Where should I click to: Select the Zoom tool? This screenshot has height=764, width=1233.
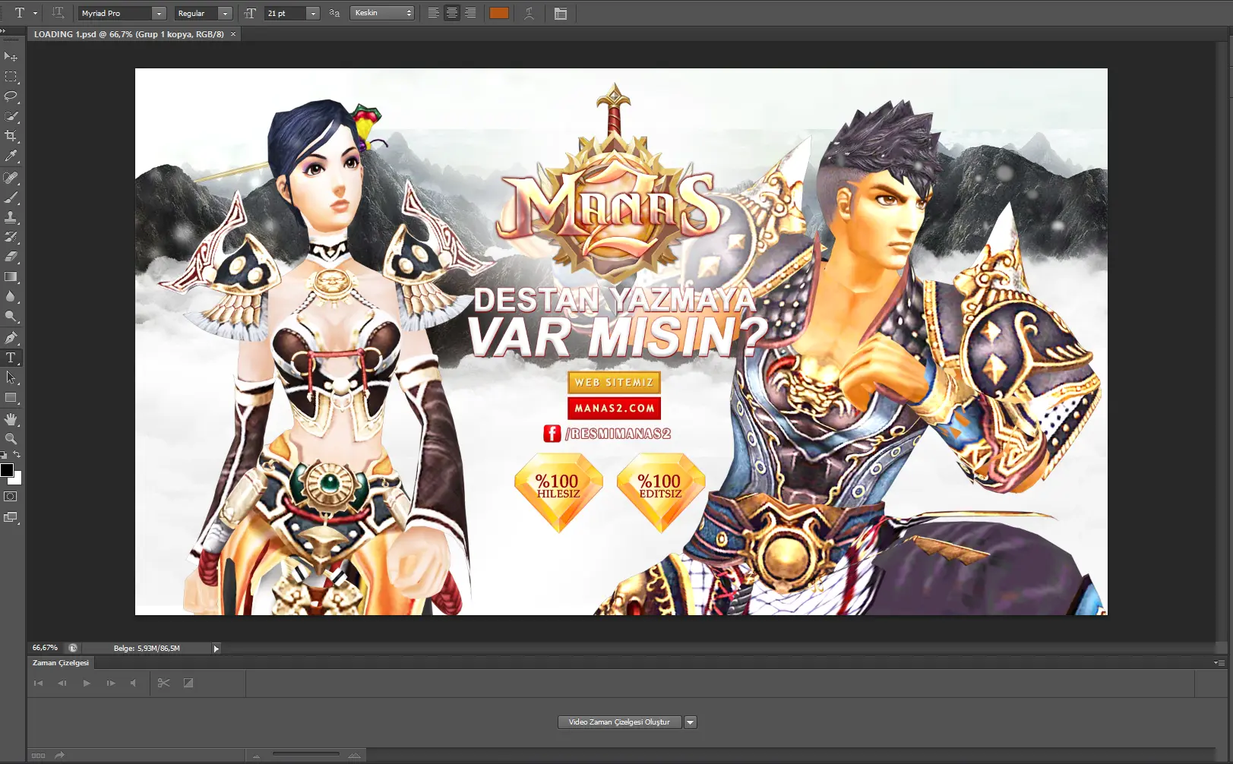(x=11, y=439)
